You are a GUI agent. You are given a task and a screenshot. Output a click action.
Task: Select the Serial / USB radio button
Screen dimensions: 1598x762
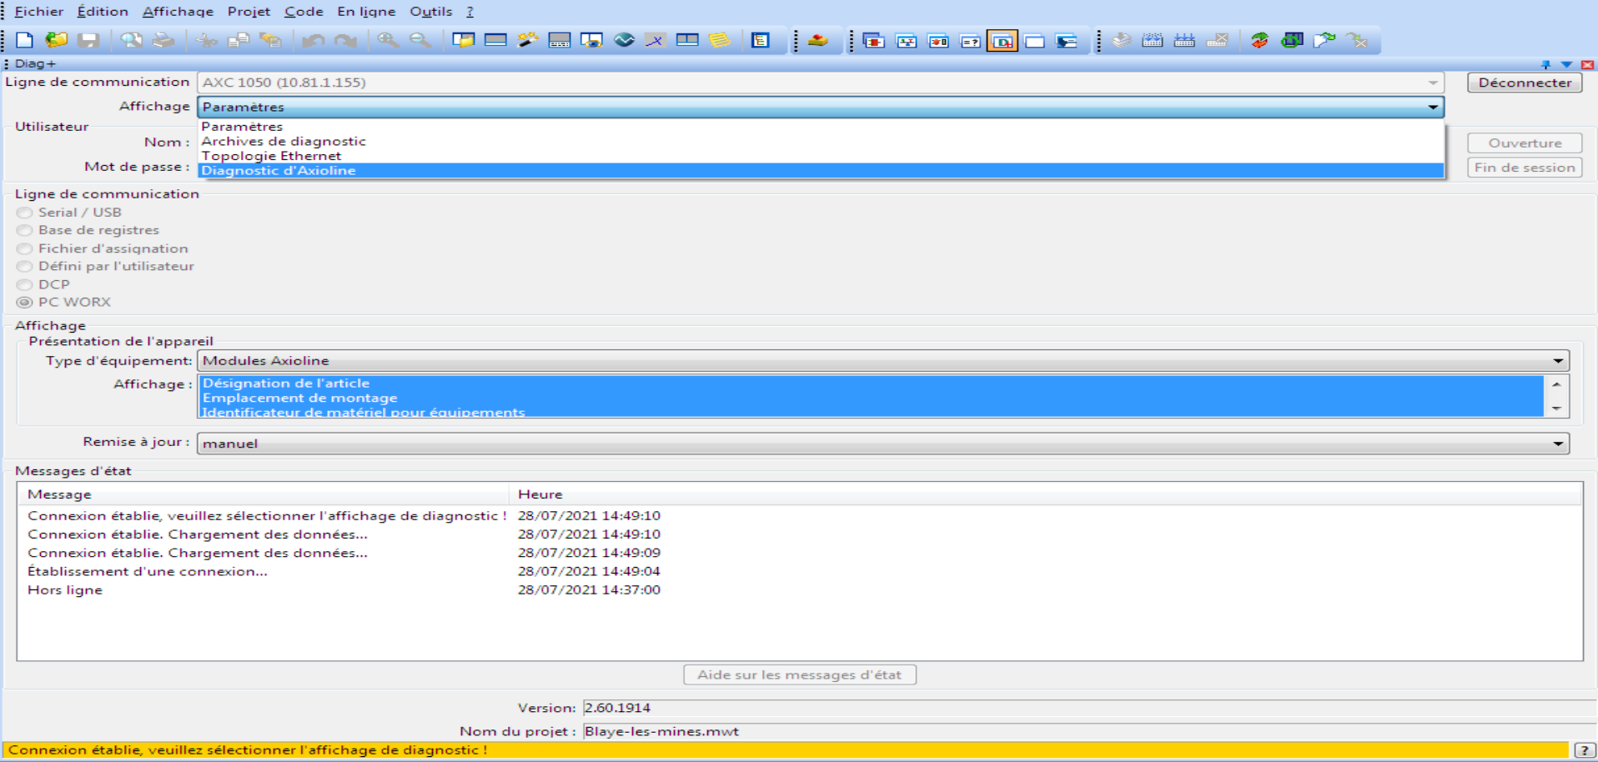[25, 213]
